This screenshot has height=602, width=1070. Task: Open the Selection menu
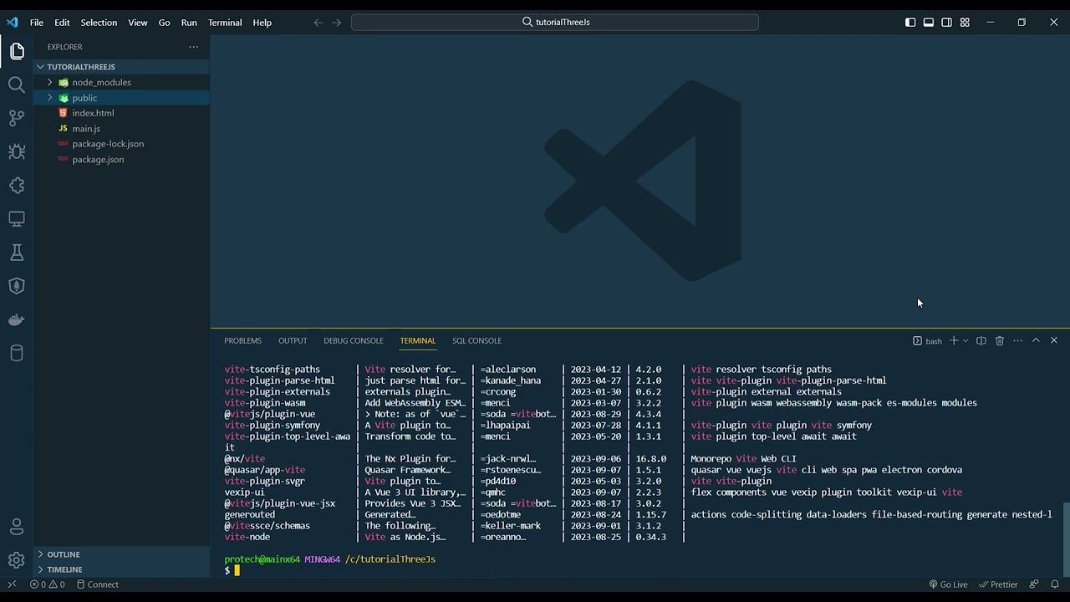[99, 23]
